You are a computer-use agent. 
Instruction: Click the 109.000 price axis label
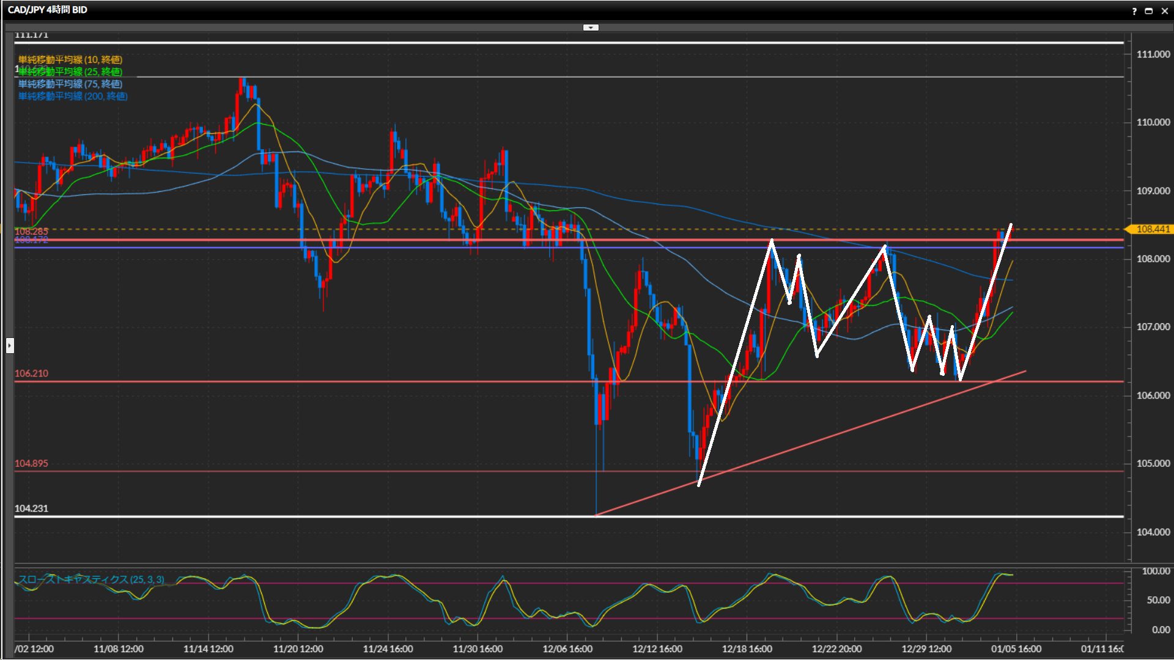[1153, 191]
